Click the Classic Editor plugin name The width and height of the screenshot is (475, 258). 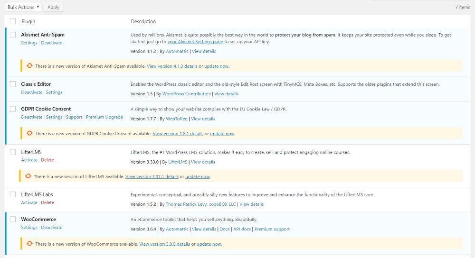point(36,84)
